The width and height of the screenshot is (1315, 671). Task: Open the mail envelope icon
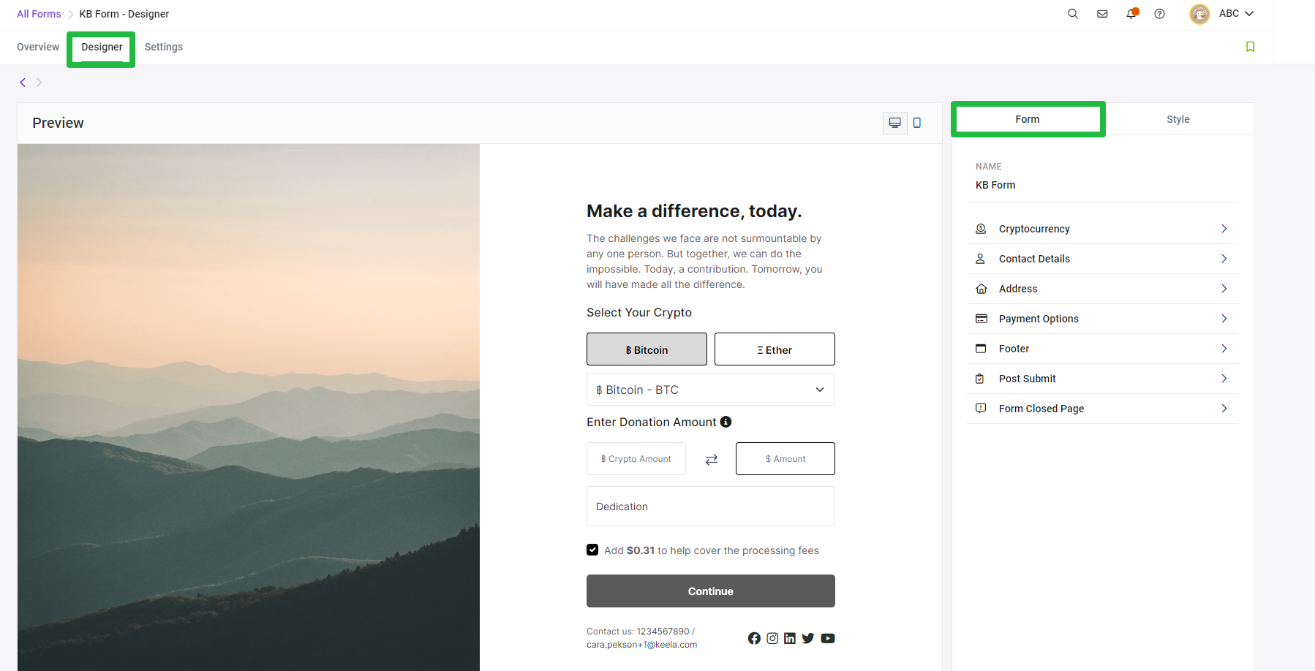tap(1102, 14)
